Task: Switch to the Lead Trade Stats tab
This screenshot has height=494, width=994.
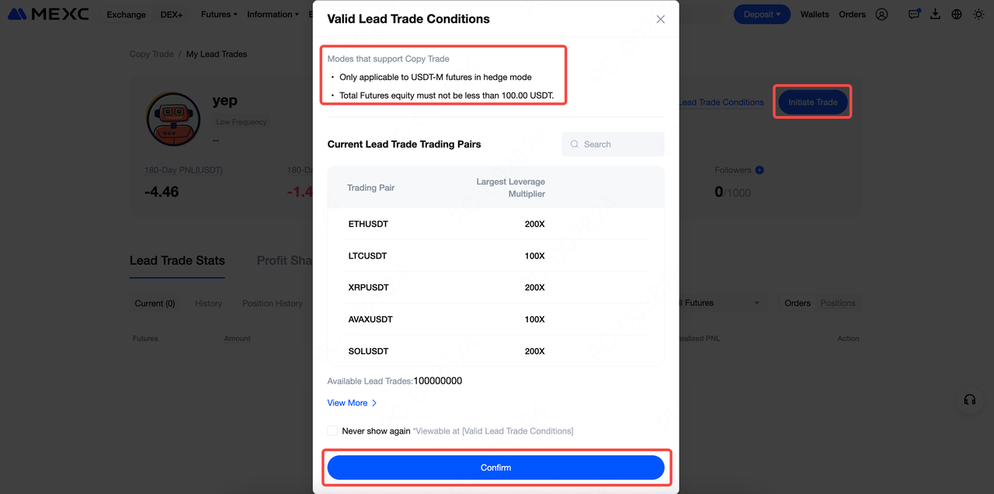Action: pyautogui.click(x=177, y=261)
